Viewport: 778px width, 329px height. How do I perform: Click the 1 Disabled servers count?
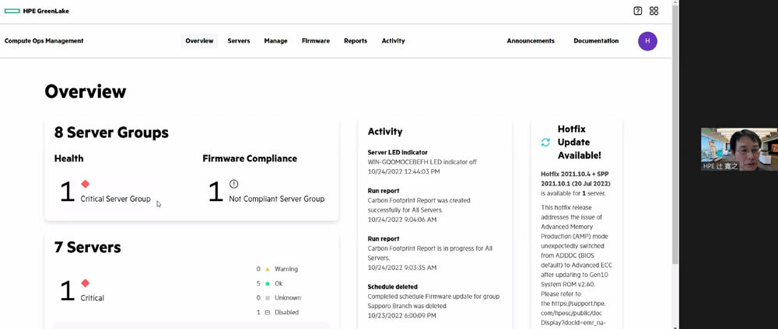coord(258,313)
